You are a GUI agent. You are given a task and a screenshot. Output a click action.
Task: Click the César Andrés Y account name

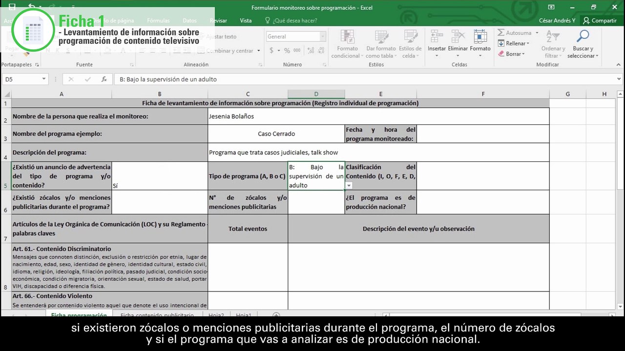point(557,20)
